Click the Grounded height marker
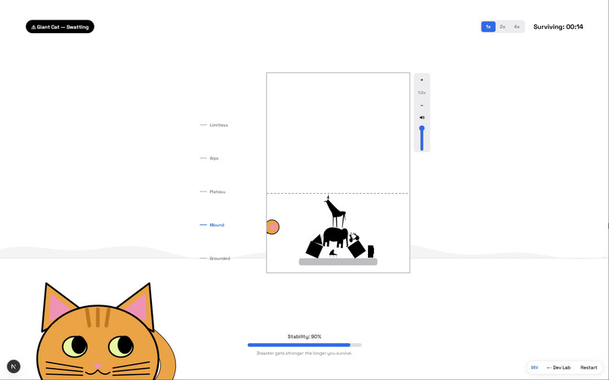The width and height of the screenshot is (609, 380). (x=215, y=259)
